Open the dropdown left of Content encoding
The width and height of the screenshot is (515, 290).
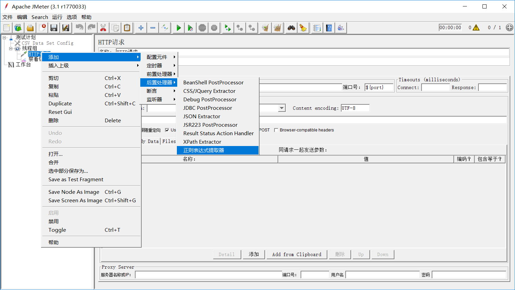tap(282, 108)
